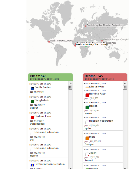Click the Death in Soubré, Côte d'Ivoire label
This screenshot has width=135, height=169.
point(91,44)
